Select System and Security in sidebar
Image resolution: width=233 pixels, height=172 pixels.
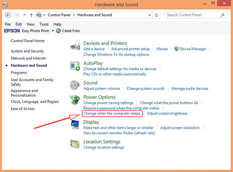tap(27, 51)
